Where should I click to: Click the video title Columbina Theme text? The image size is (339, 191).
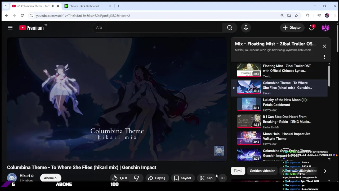point(82,167)
